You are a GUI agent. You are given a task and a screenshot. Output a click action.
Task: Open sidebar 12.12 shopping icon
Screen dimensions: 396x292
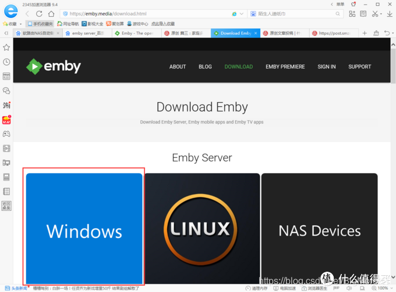point(6,120)
